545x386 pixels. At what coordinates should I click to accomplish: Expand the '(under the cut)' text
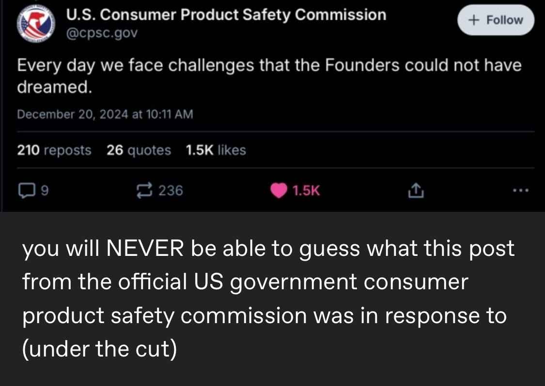pos(100,349)
